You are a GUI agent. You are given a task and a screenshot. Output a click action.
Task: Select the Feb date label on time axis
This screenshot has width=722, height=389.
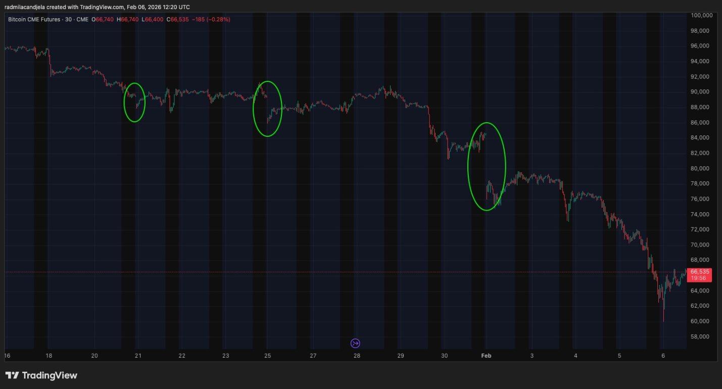(x=486, y=355)
